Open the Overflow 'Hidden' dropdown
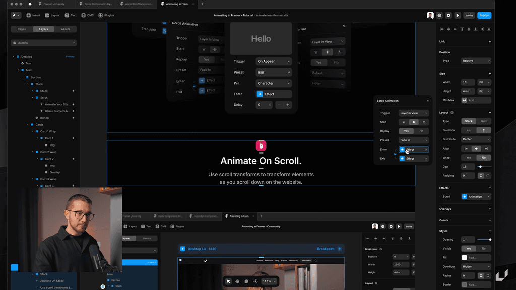The width and height of the screenshot is (516, 290). click(476, 266)
